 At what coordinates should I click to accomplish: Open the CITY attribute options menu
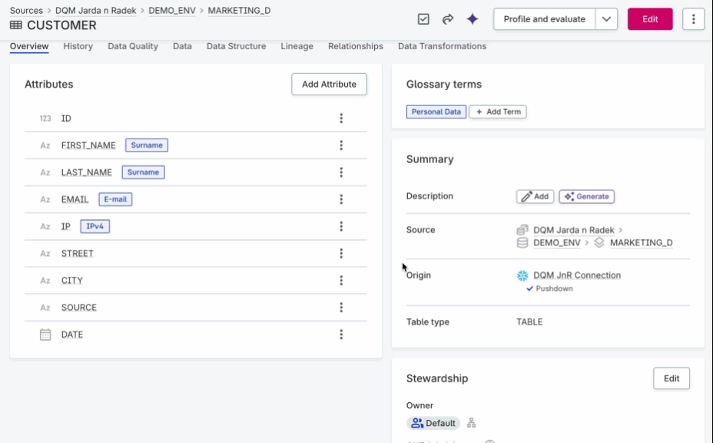(341, 281)
